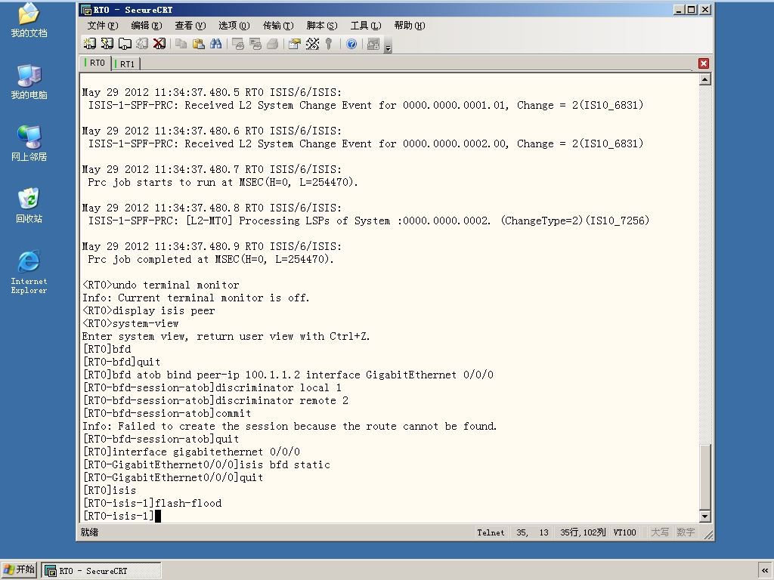Click the Print Selection toolbar icon
Screen dimensions: 774x580
pyautogui.click(x=255, y=44)
